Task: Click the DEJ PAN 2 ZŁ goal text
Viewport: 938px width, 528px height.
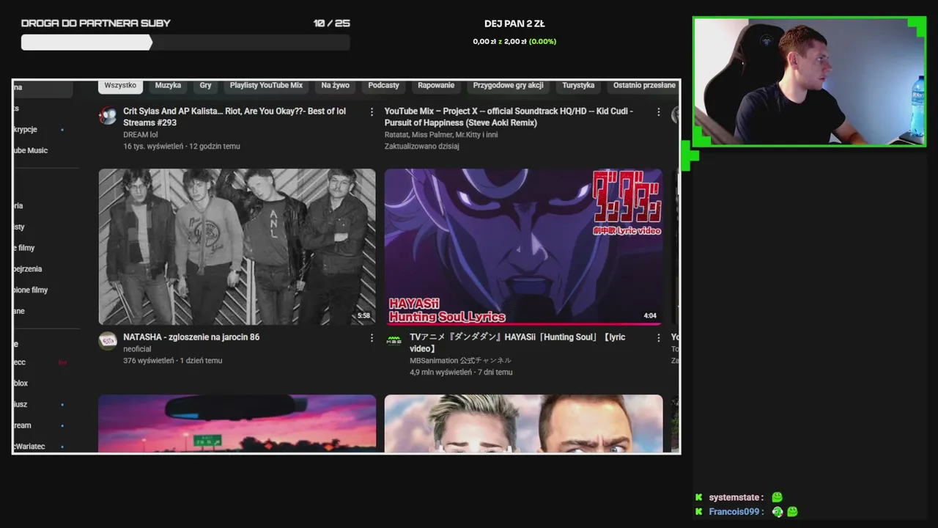Action: 514,23
